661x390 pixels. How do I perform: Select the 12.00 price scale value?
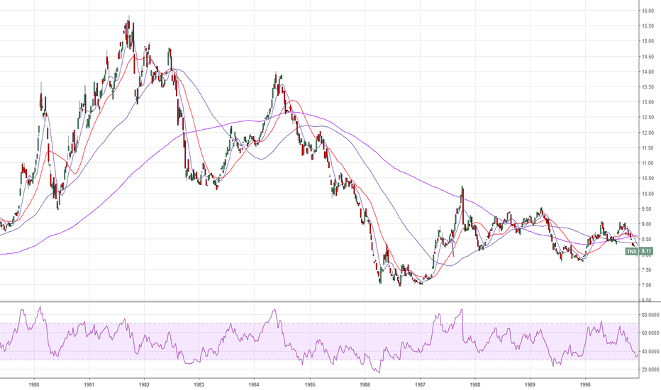(x=648, y=133)
